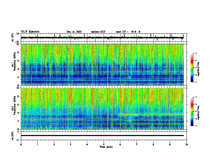Click the thick black ch.3 voltage line

click(x=102, y=136)
